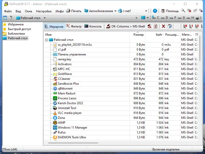This screenshot has height=154, width=205.
Task: Click the red X delete icon
Action: [x=163, y=26]
